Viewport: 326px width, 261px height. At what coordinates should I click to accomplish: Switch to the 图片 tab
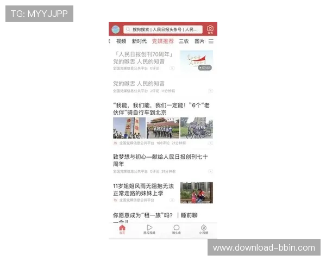tap(199, 41)
